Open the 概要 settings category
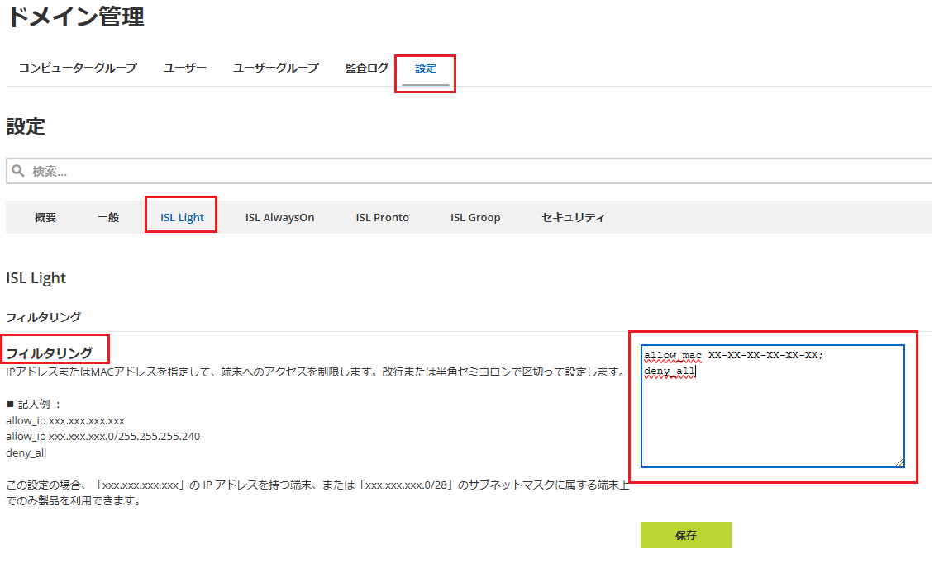 [x=45, y=218]
